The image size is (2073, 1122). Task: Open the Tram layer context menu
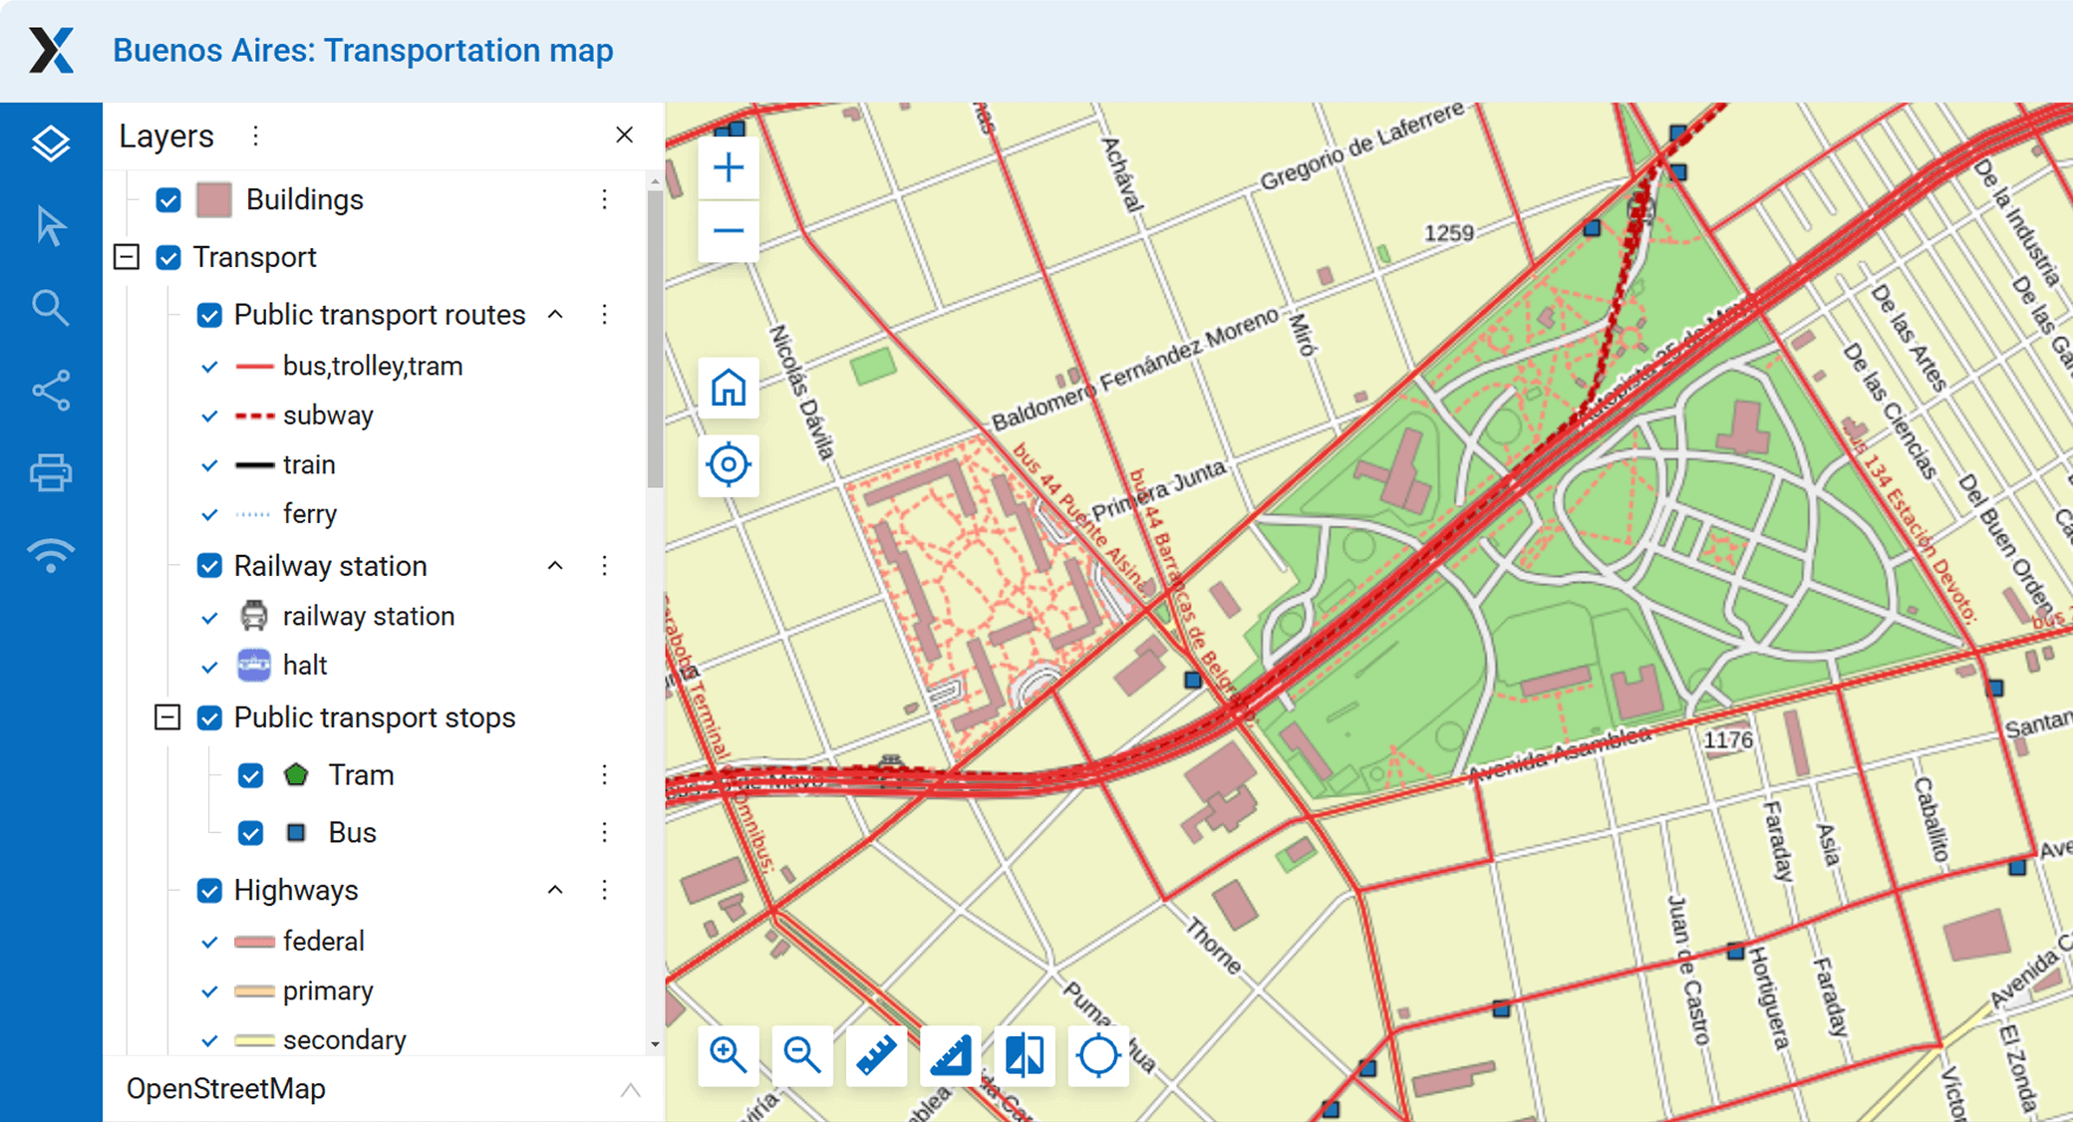[604, 774]
